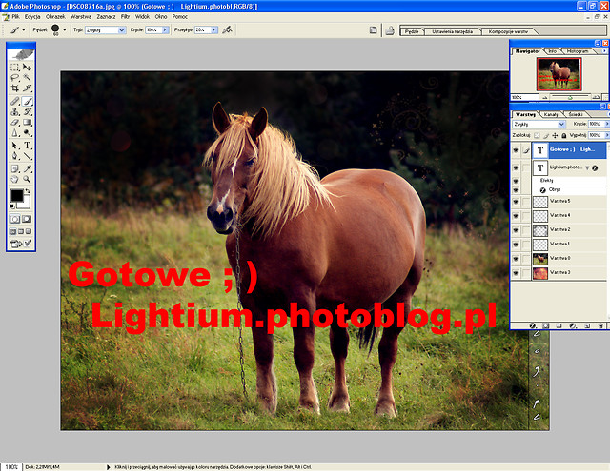Open the Edycja menu
This screenshot has height=471, width=610.
[x=32, y=17]
